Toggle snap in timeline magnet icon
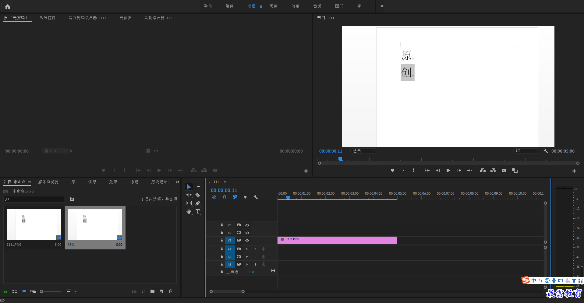584x303 pixels. pyautogui.click(x=225, y=197)
